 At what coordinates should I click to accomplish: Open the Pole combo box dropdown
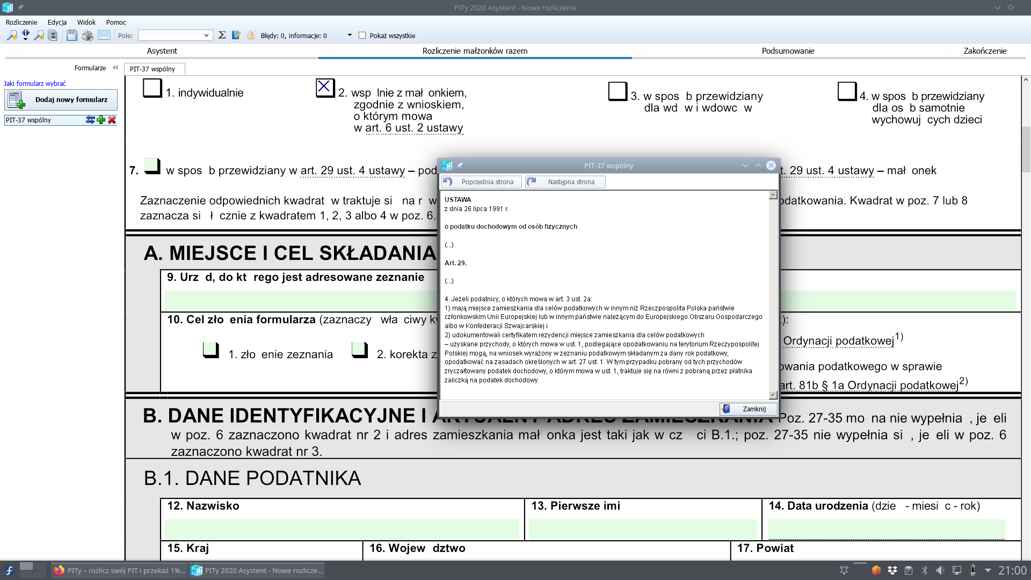pos(206,35)
